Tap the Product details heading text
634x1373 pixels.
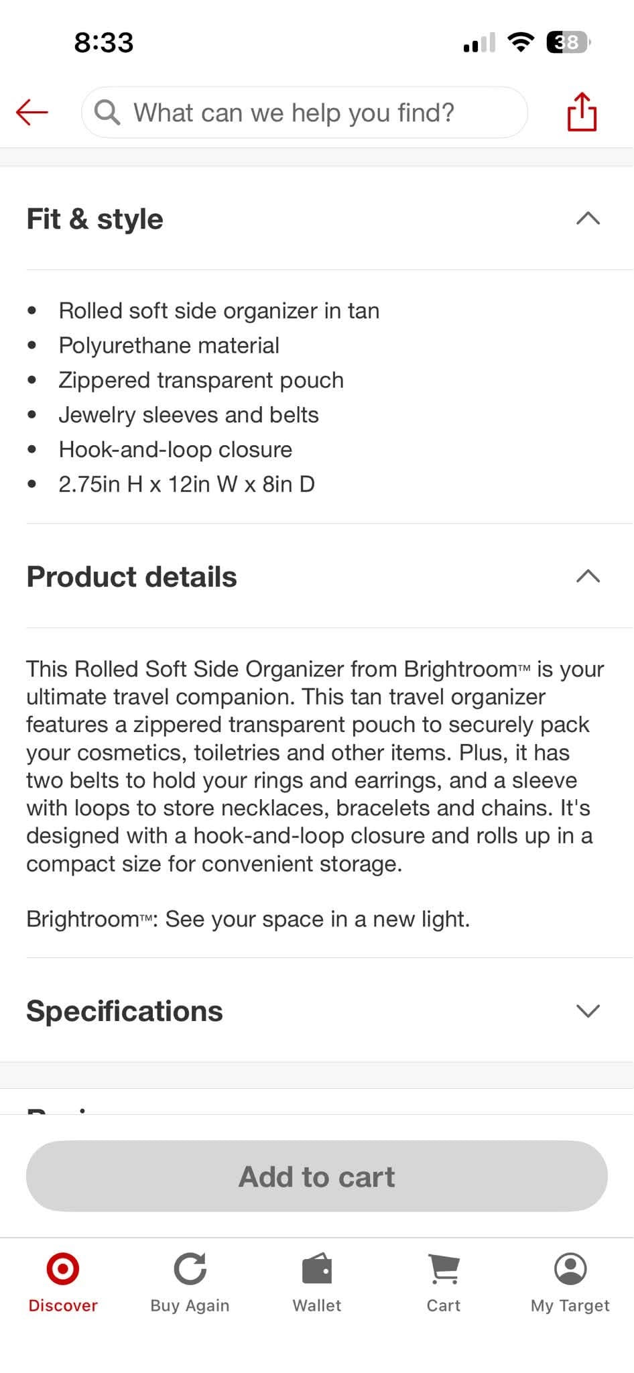pos(132,577)
